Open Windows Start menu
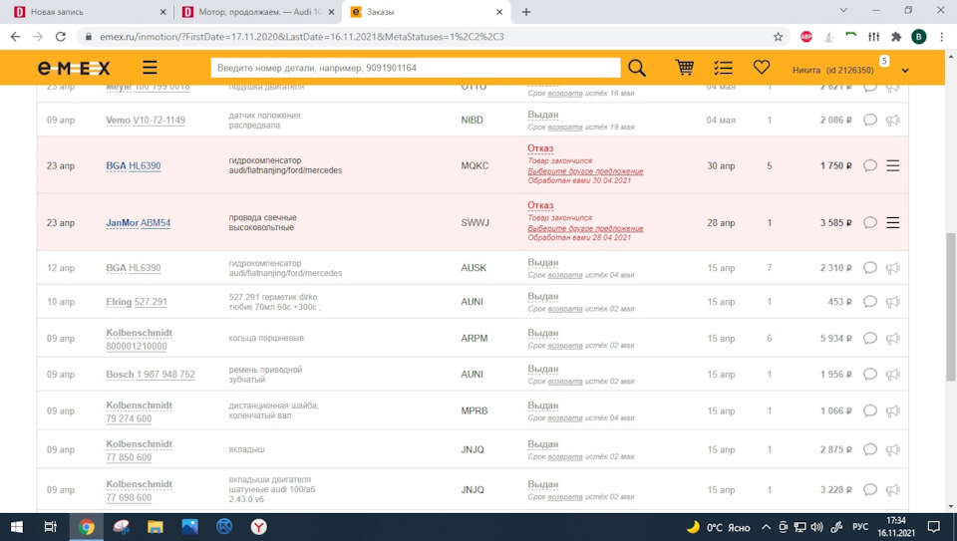The width and height of the screenshot is (957, 541). [x=17, y=527]
